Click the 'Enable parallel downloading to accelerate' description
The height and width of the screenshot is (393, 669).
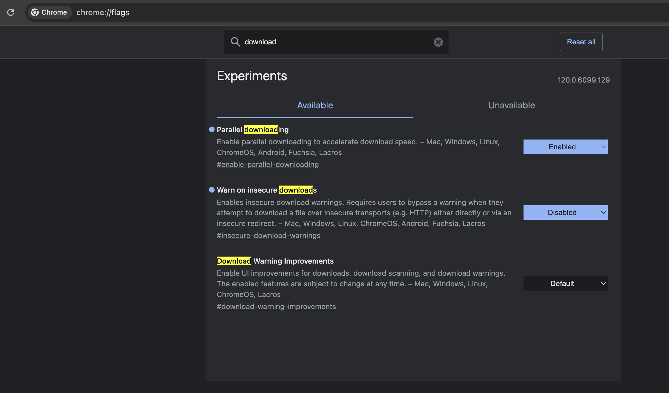pyautogui.click(x=358, y=147)
